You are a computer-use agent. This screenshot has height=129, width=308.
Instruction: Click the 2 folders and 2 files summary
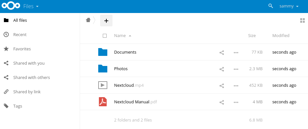click(x=133, y=120)
